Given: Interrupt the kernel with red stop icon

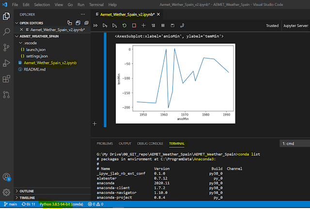Looking at the screenshot, I should tap(134, 26).
